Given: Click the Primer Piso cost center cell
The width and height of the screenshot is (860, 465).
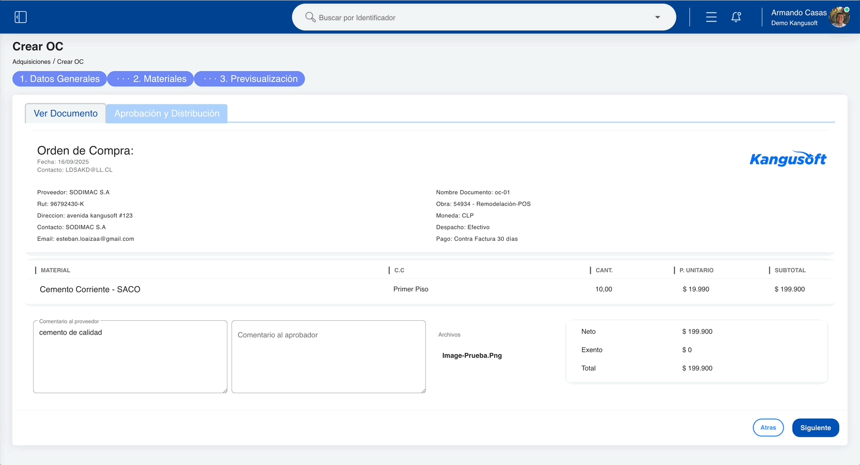Looking at the screenshot, I should [x=411, y=289].
